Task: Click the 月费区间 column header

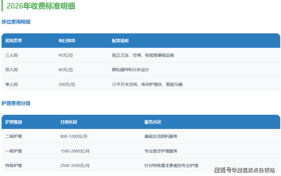Action: click(68, 122)
